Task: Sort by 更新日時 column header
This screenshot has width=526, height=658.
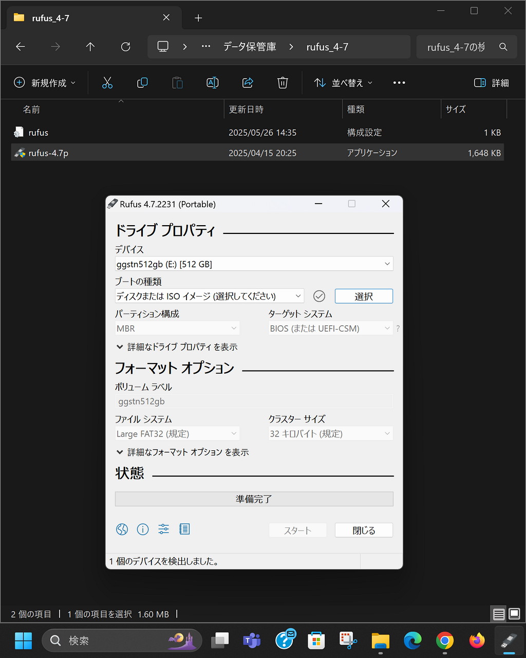Action: click(283, 109)
